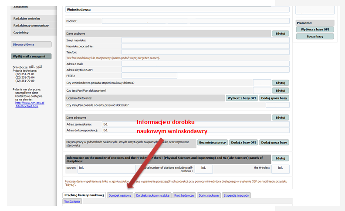Viewport: 345px width, 211px height.
Task: Open Stypendia i nagrody tab
Action: (236, 195)
